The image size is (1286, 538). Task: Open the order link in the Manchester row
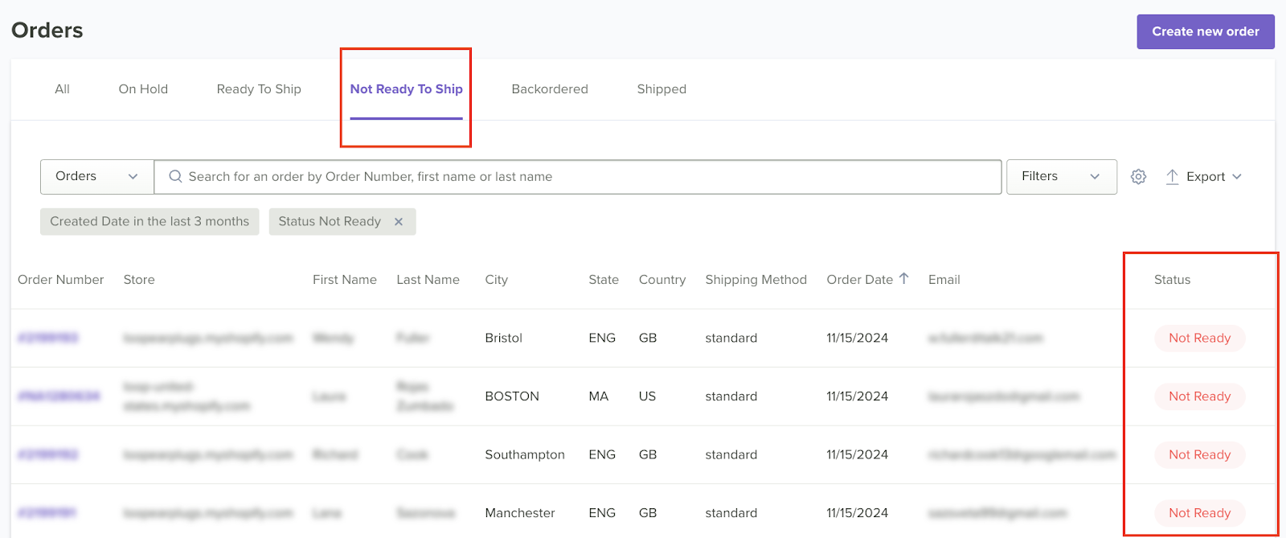click(x=47, y=513)
